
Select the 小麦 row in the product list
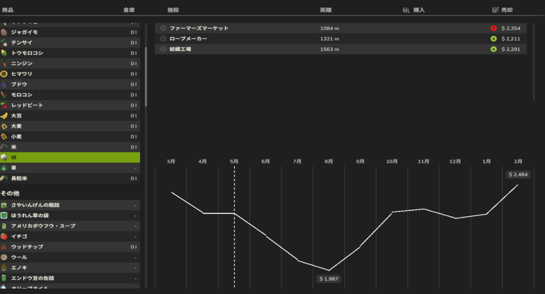click(69, 136)
